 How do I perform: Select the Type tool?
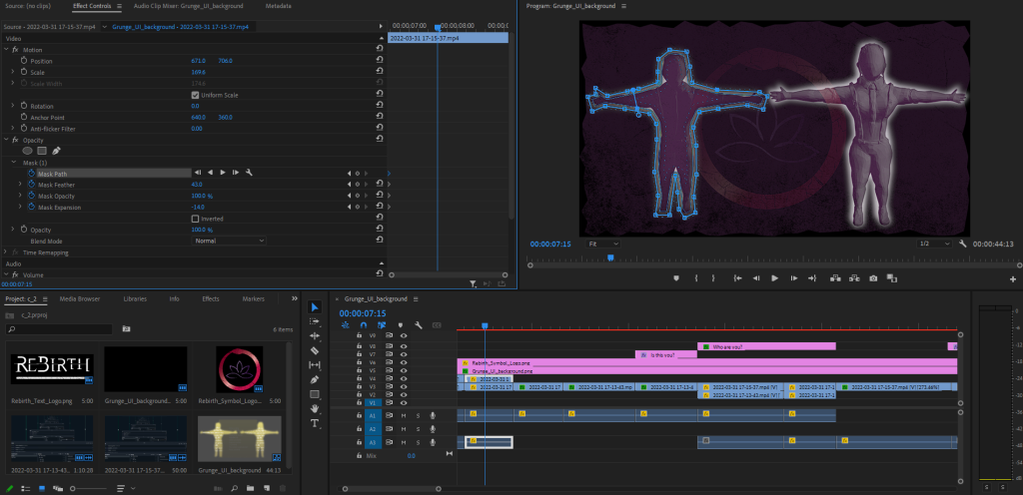315,423
